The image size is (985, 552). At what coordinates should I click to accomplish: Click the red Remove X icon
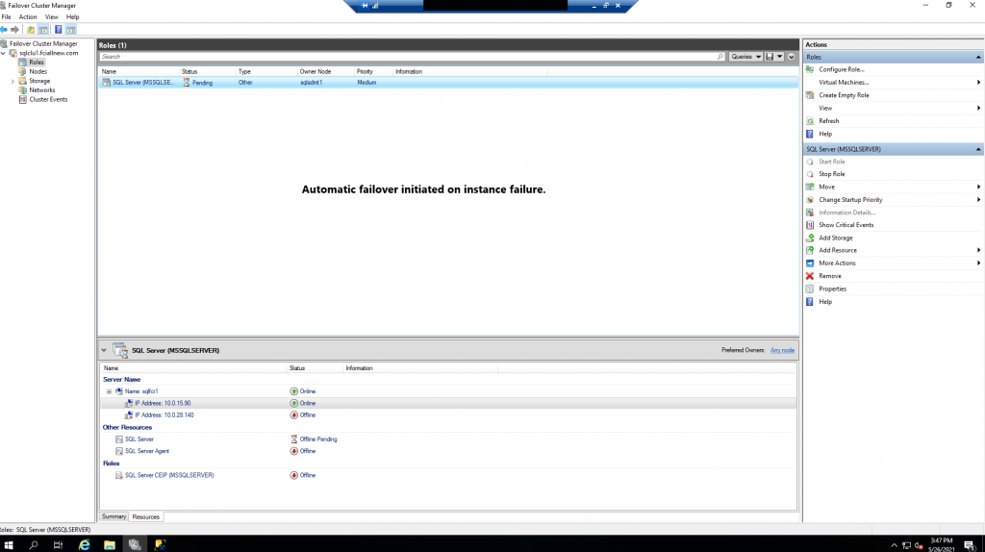(810, 276)
